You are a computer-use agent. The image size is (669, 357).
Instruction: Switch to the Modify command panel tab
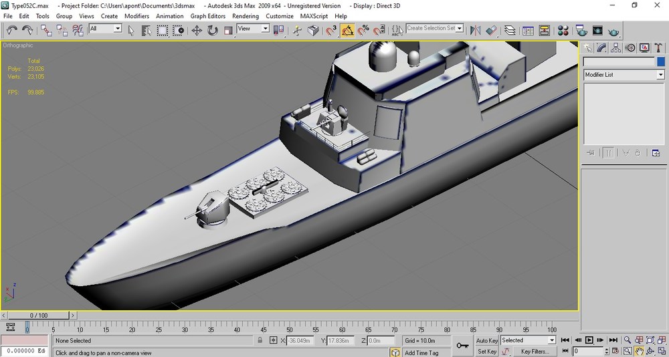click(x=601, y=47)
